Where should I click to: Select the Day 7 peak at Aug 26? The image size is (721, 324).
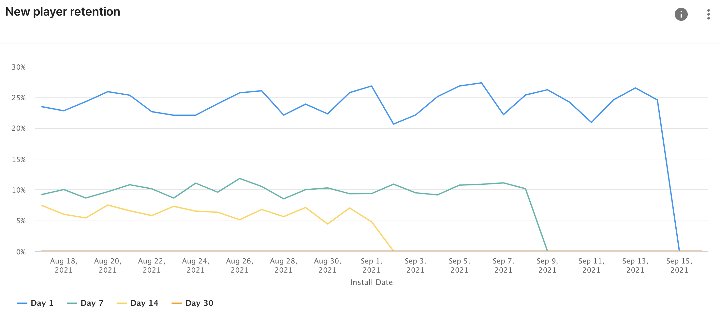pyautogui.click(x=240, y=179)
